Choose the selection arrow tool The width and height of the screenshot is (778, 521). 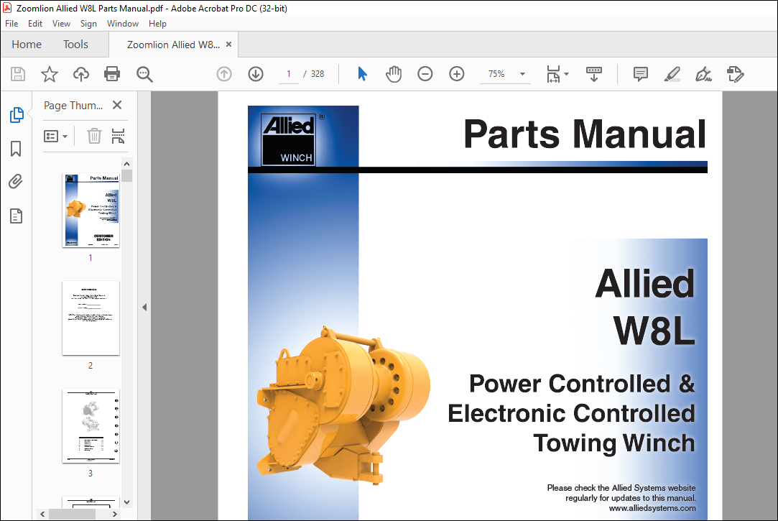click(x=362, y=75)
